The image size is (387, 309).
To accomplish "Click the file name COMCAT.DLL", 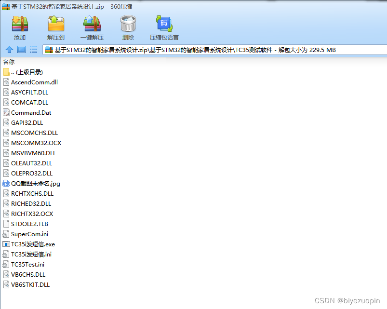I will [x=29, y=102].
